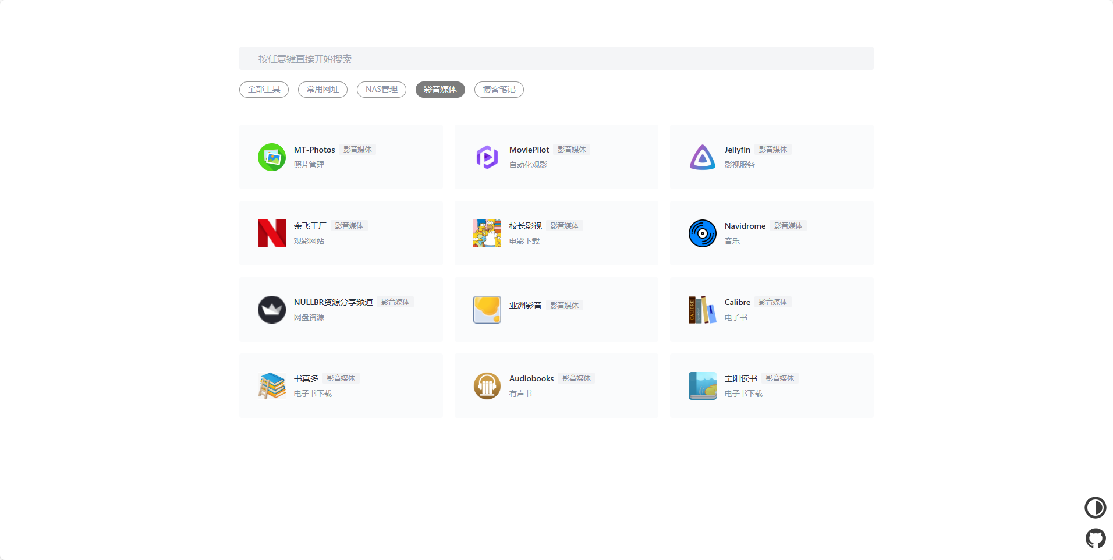The image size is (1113, 560).
Task: Switch to 博客笔记 category
Action: click(x=499, y=90)
